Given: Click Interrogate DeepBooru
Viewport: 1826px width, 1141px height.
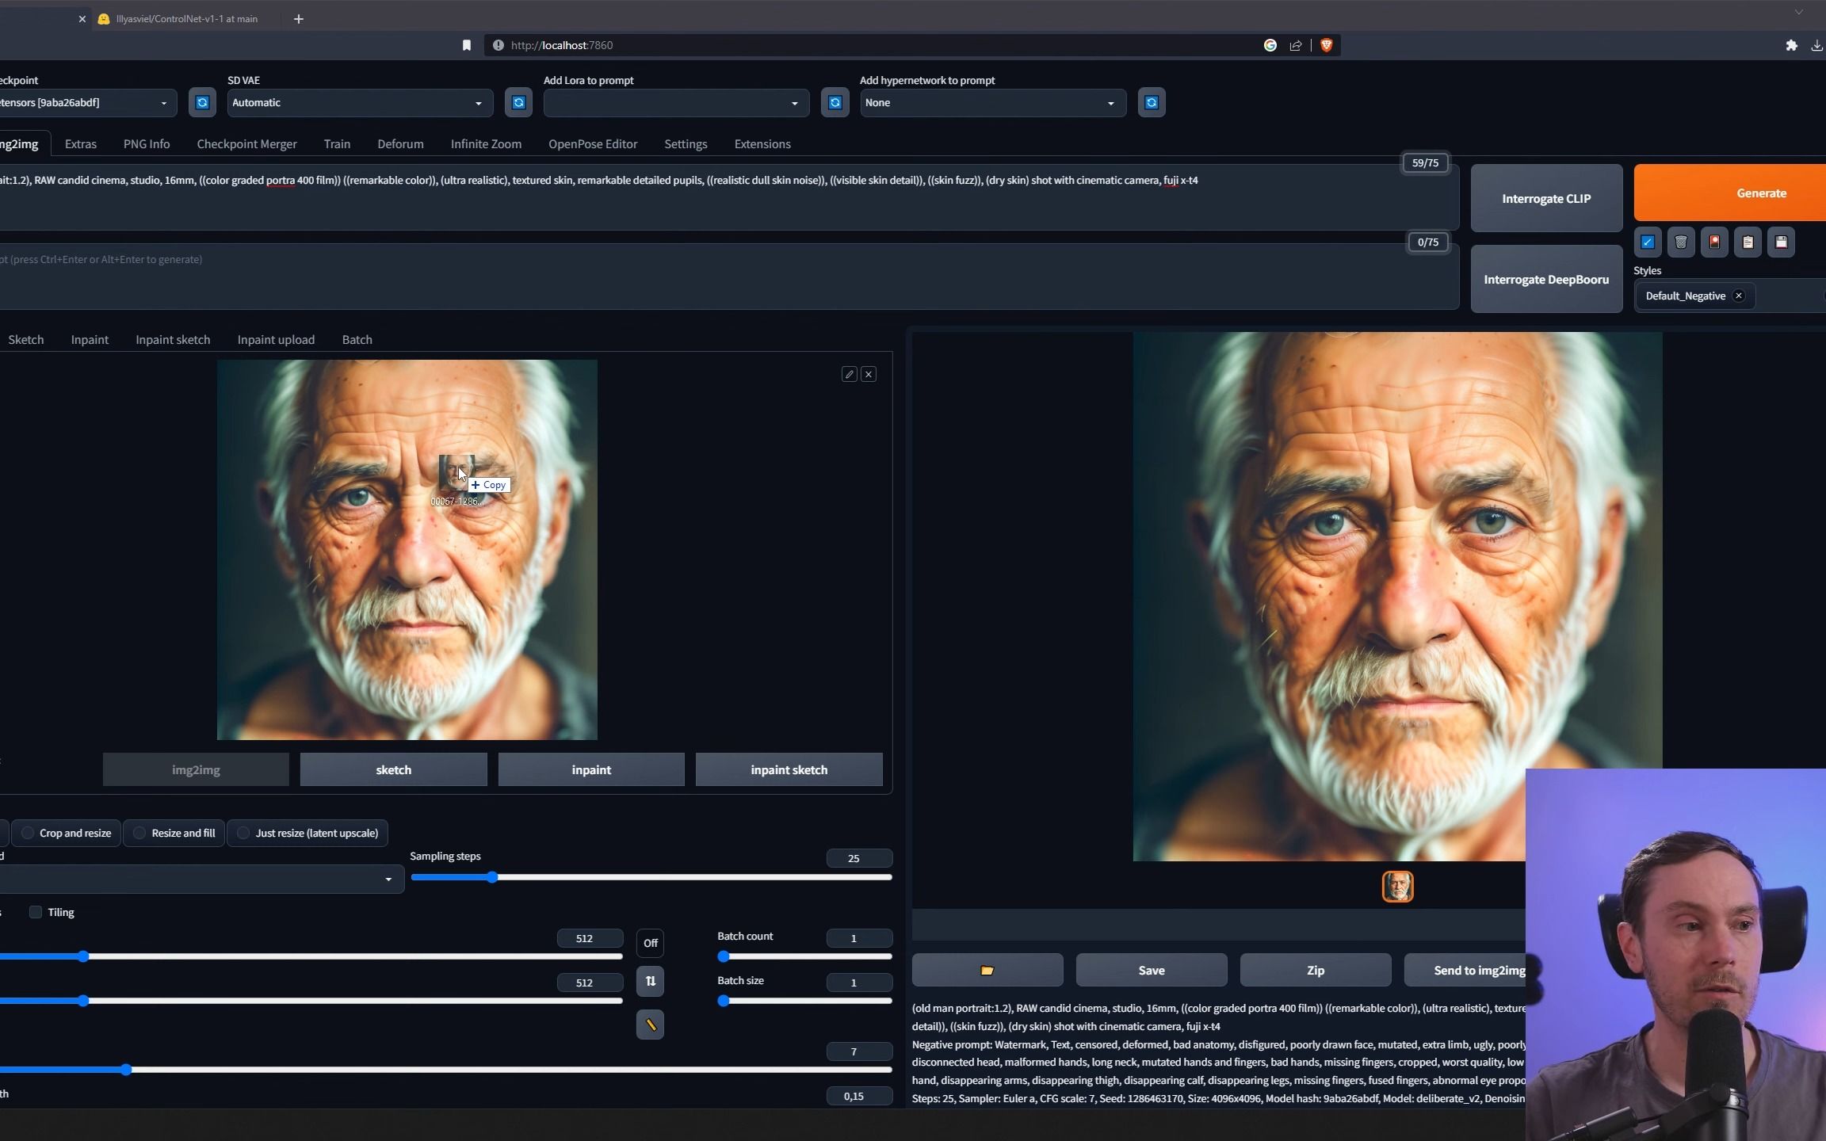Looking at the screenshot, I should click(1546, 280).
